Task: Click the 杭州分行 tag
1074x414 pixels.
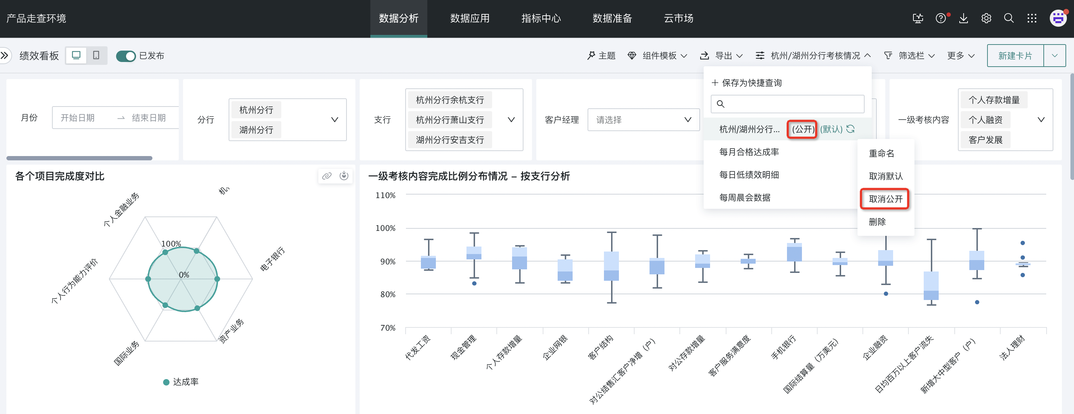Action: pyautogui.click(x=256, y=110)
